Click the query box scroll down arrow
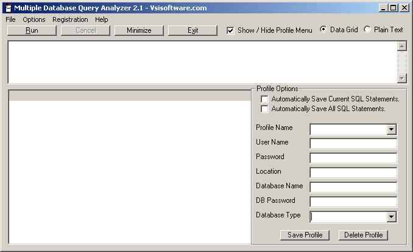Screen dimensions: 413x252 click(x=401, y=78)
